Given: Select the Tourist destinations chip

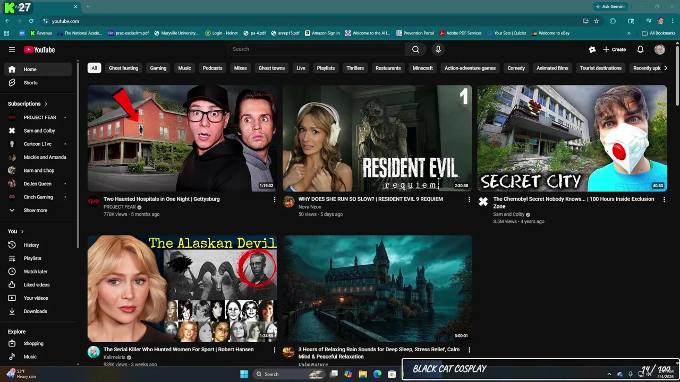Looking at the screenshot, I should coord(601,68).
